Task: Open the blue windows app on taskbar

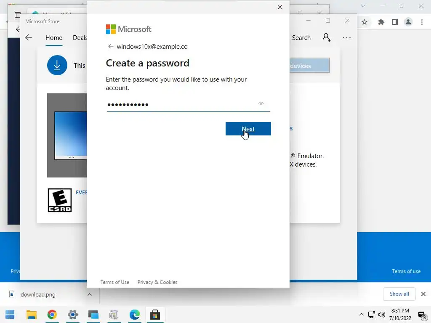Action: point(93,315)
